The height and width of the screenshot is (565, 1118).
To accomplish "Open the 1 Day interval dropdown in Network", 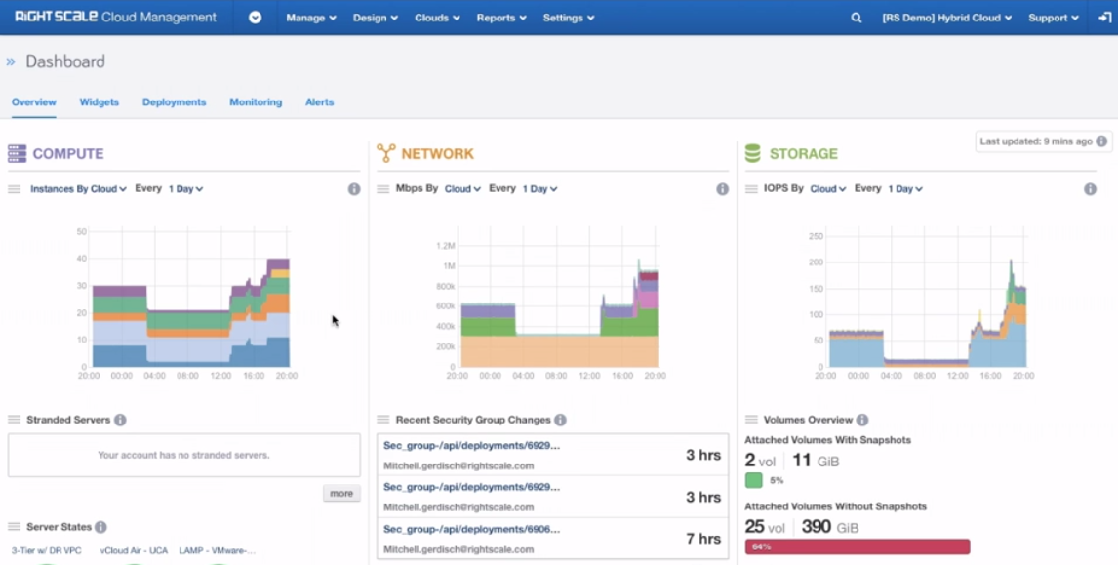I will point(539,189).
